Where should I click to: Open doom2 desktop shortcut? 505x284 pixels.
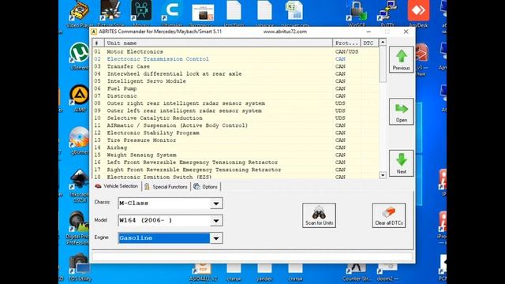[387, 272]
